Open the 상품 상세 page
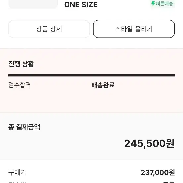The height and width of the screenshot is (183, 183). coord(49,29)
